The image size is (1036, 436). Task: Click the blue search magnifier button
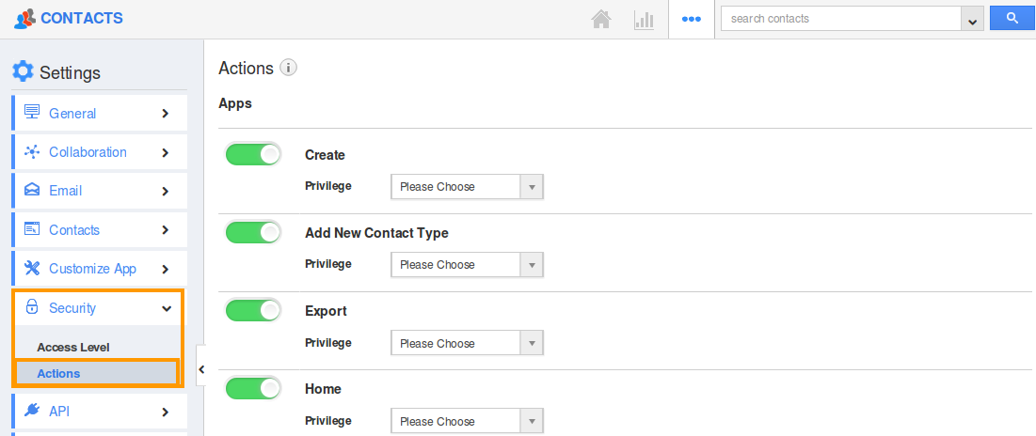[x=1012, y=18]
